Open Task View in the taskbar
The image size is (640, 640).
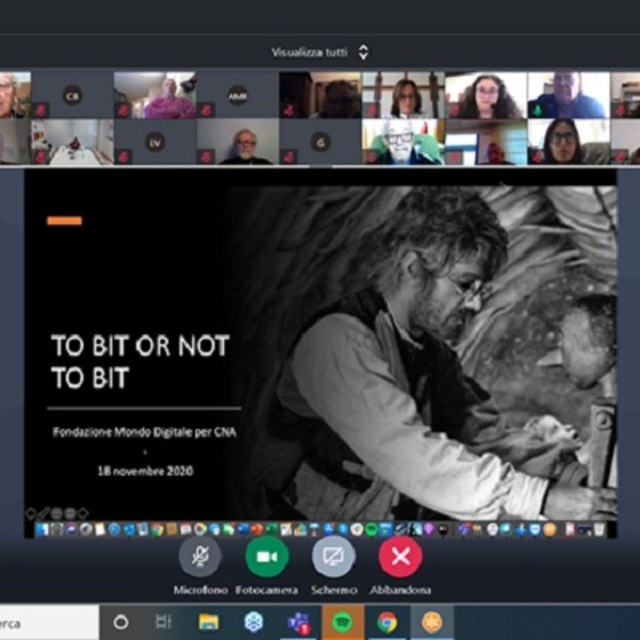click(163, 622)
